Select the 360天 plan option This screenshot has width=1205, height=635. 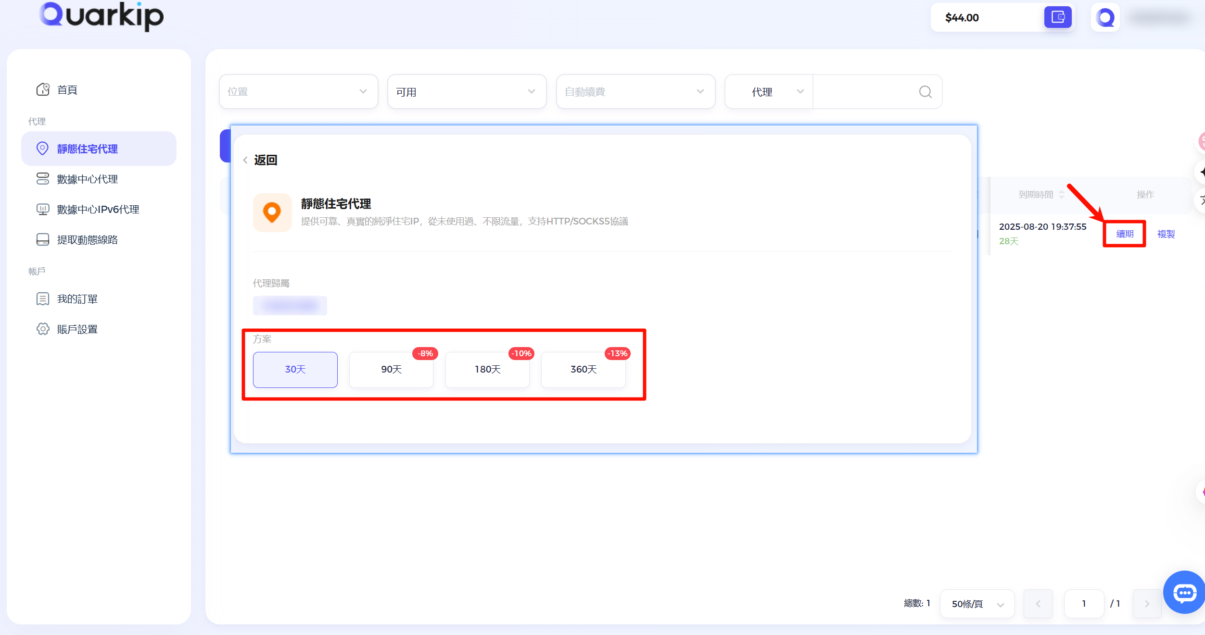583,370
